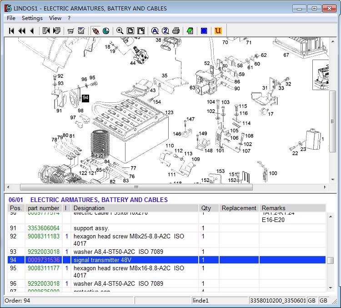Toggle the checklist icon in toolbar
Screen dimensions: 341x308
[81, 31]
